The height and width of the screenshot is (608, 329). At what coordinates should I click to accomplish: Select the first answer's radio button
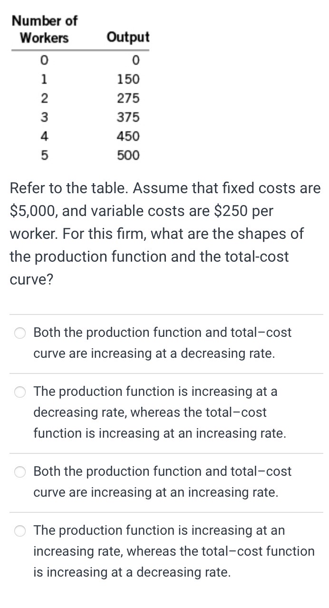20,333
